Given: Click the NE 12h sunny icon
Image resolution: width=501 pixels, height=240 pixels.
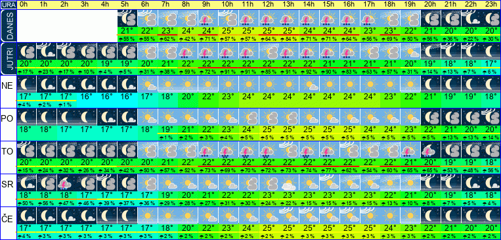Looking at the screenshot, I should 269,84.
